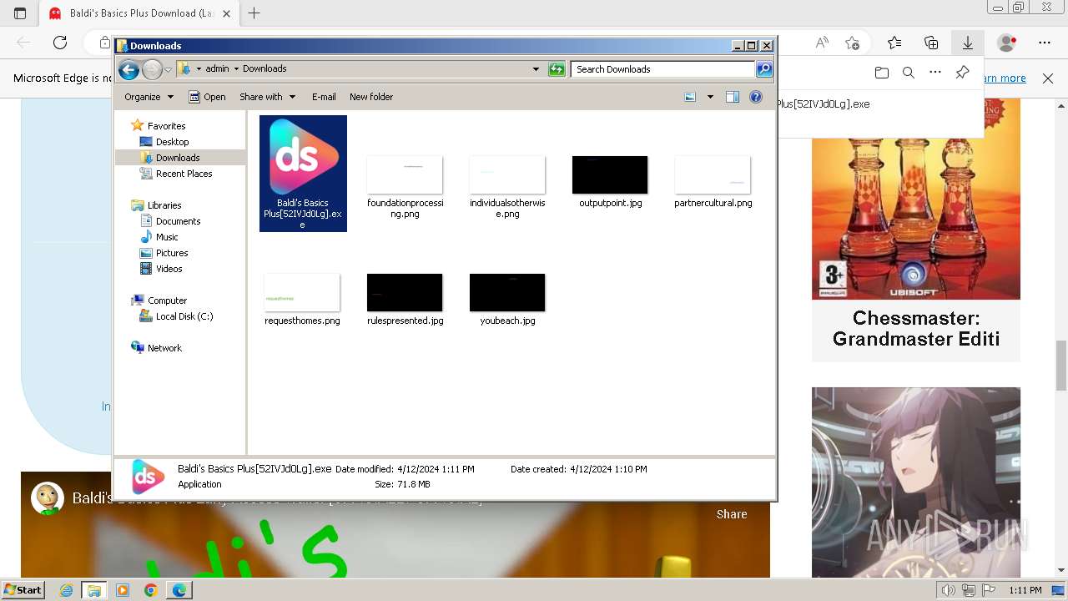
Task: Select Network in navigation pane
Action: coord(164,348)
